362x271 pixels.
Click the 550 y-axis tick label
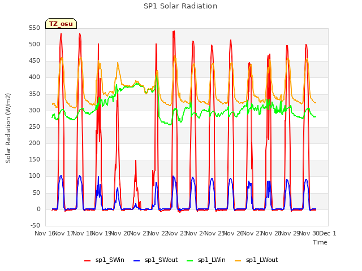[35, 28]
